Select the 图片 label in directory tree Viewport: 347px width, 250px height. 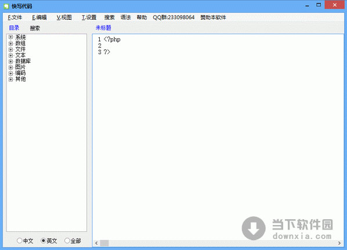coord(20,67)
